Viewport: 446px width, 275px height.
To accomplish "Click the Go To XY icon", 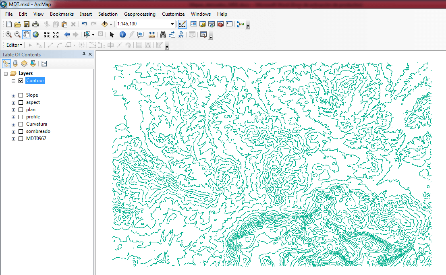I will coord(181,35).
